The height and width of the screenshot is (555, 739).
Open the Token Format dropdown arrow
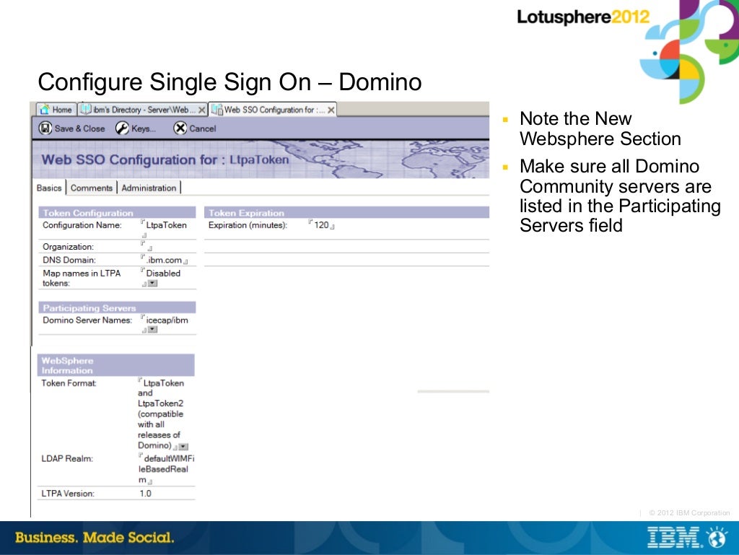pyautogui.click(x=184, y=446)
